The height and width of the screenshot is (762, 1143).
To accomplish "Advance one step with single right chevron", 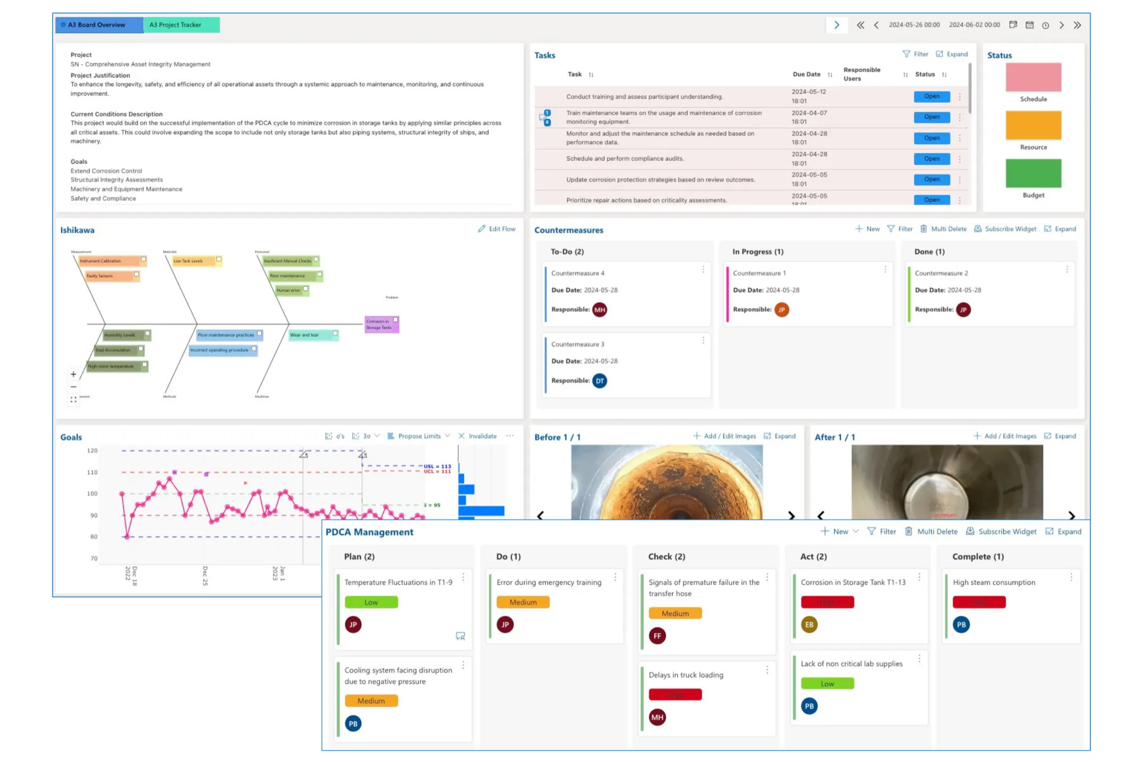I will click(1061, 25).
